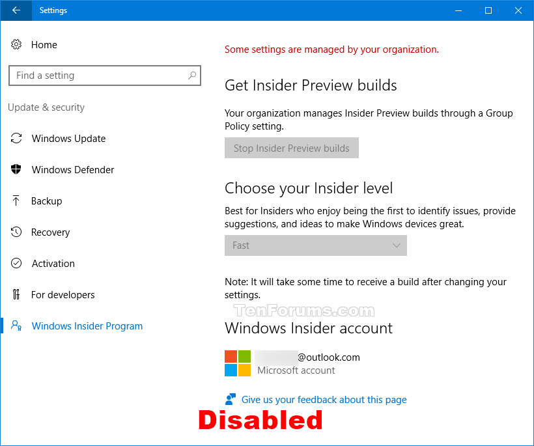The width and height of the screenshot is (534, 446).
Task: Click the 'Note: It will take some time' text
Action: (365, 288)
